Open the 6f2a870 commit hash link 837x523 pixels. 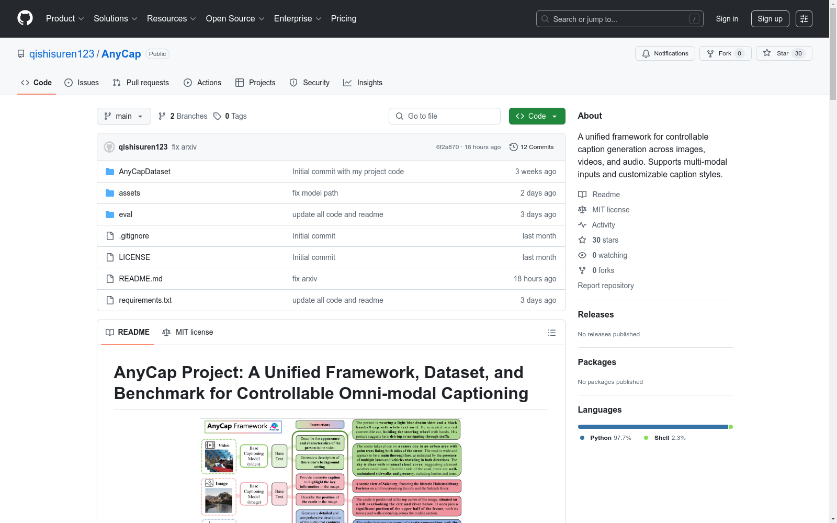(x=447, y=147)
